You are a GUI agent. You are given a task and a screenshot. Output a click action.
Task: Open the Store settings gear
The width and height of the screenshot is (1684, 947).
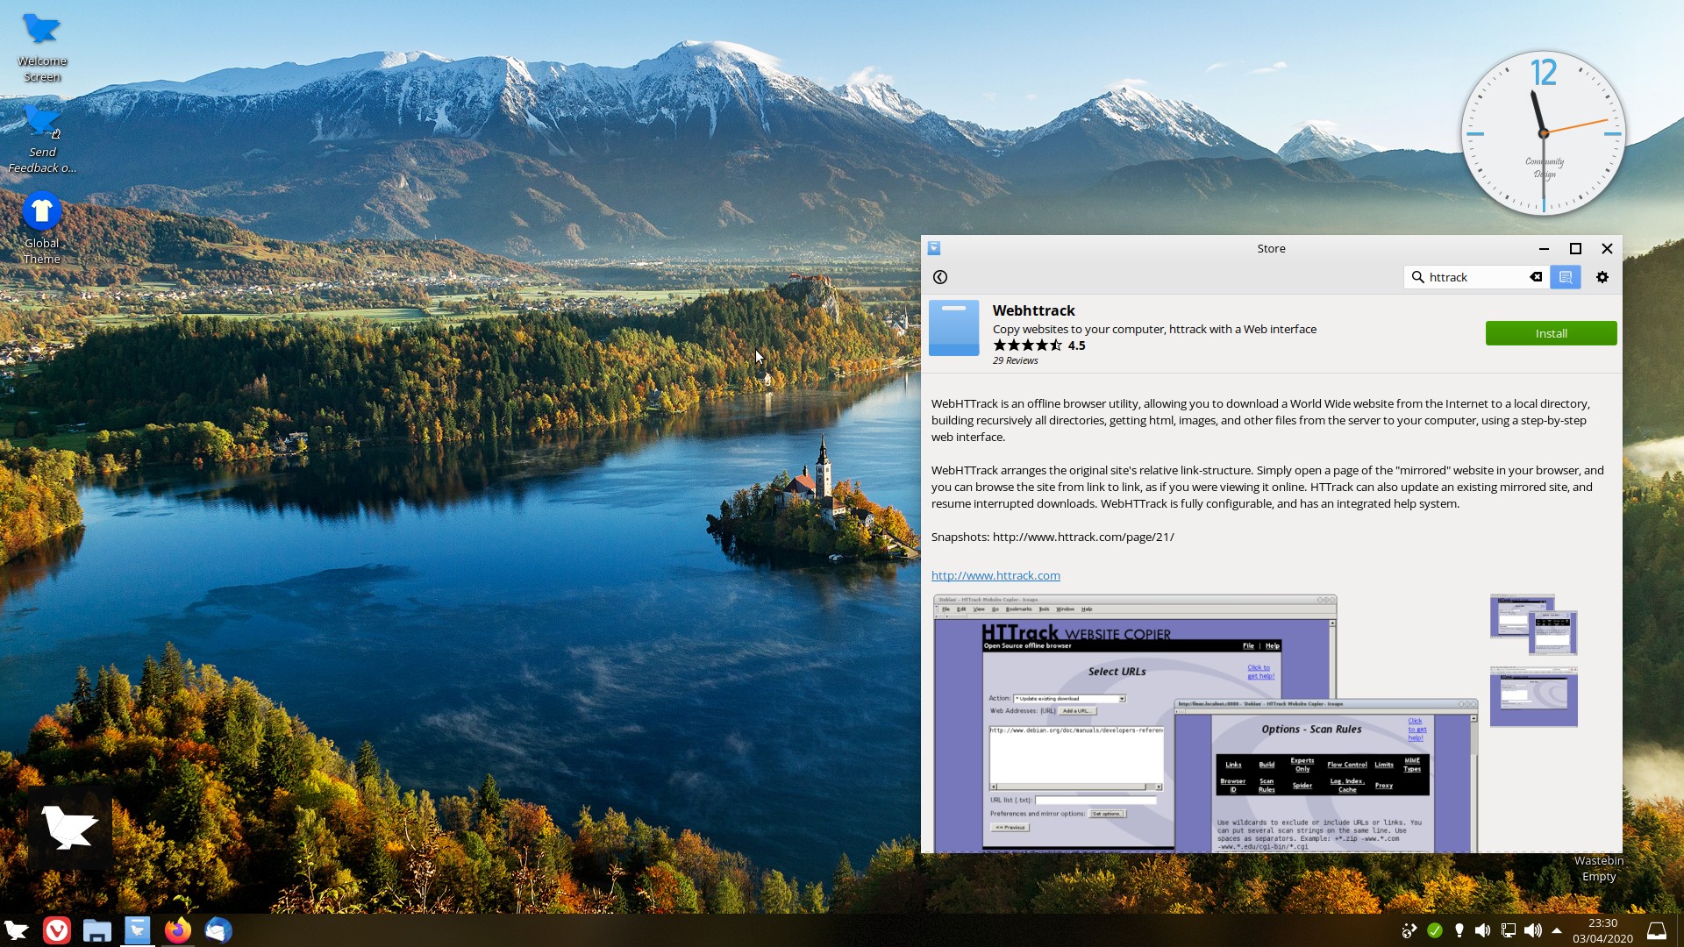click(1602, 277)
